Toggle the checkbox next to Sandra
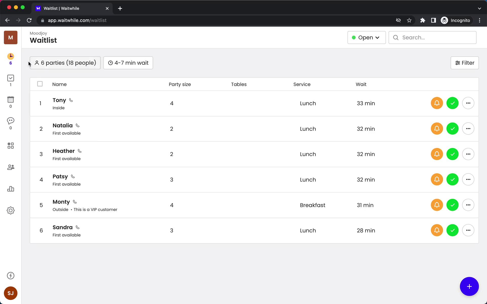 pos(40,231)
